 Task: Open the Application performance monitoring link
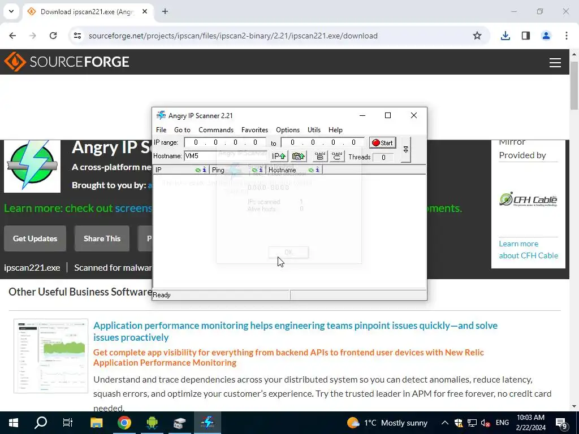click(295, 331)
